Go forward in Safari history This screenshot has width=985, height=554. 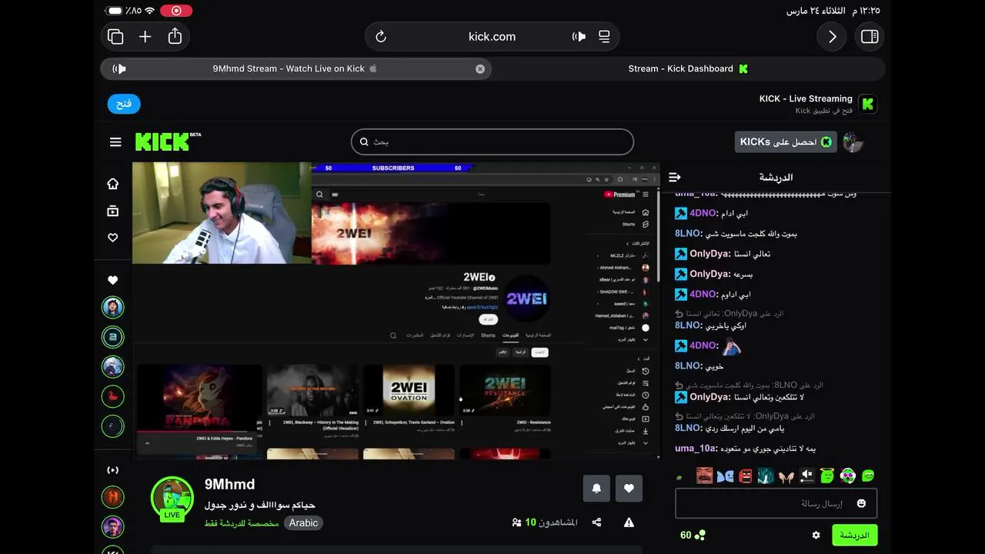[832, 36]
